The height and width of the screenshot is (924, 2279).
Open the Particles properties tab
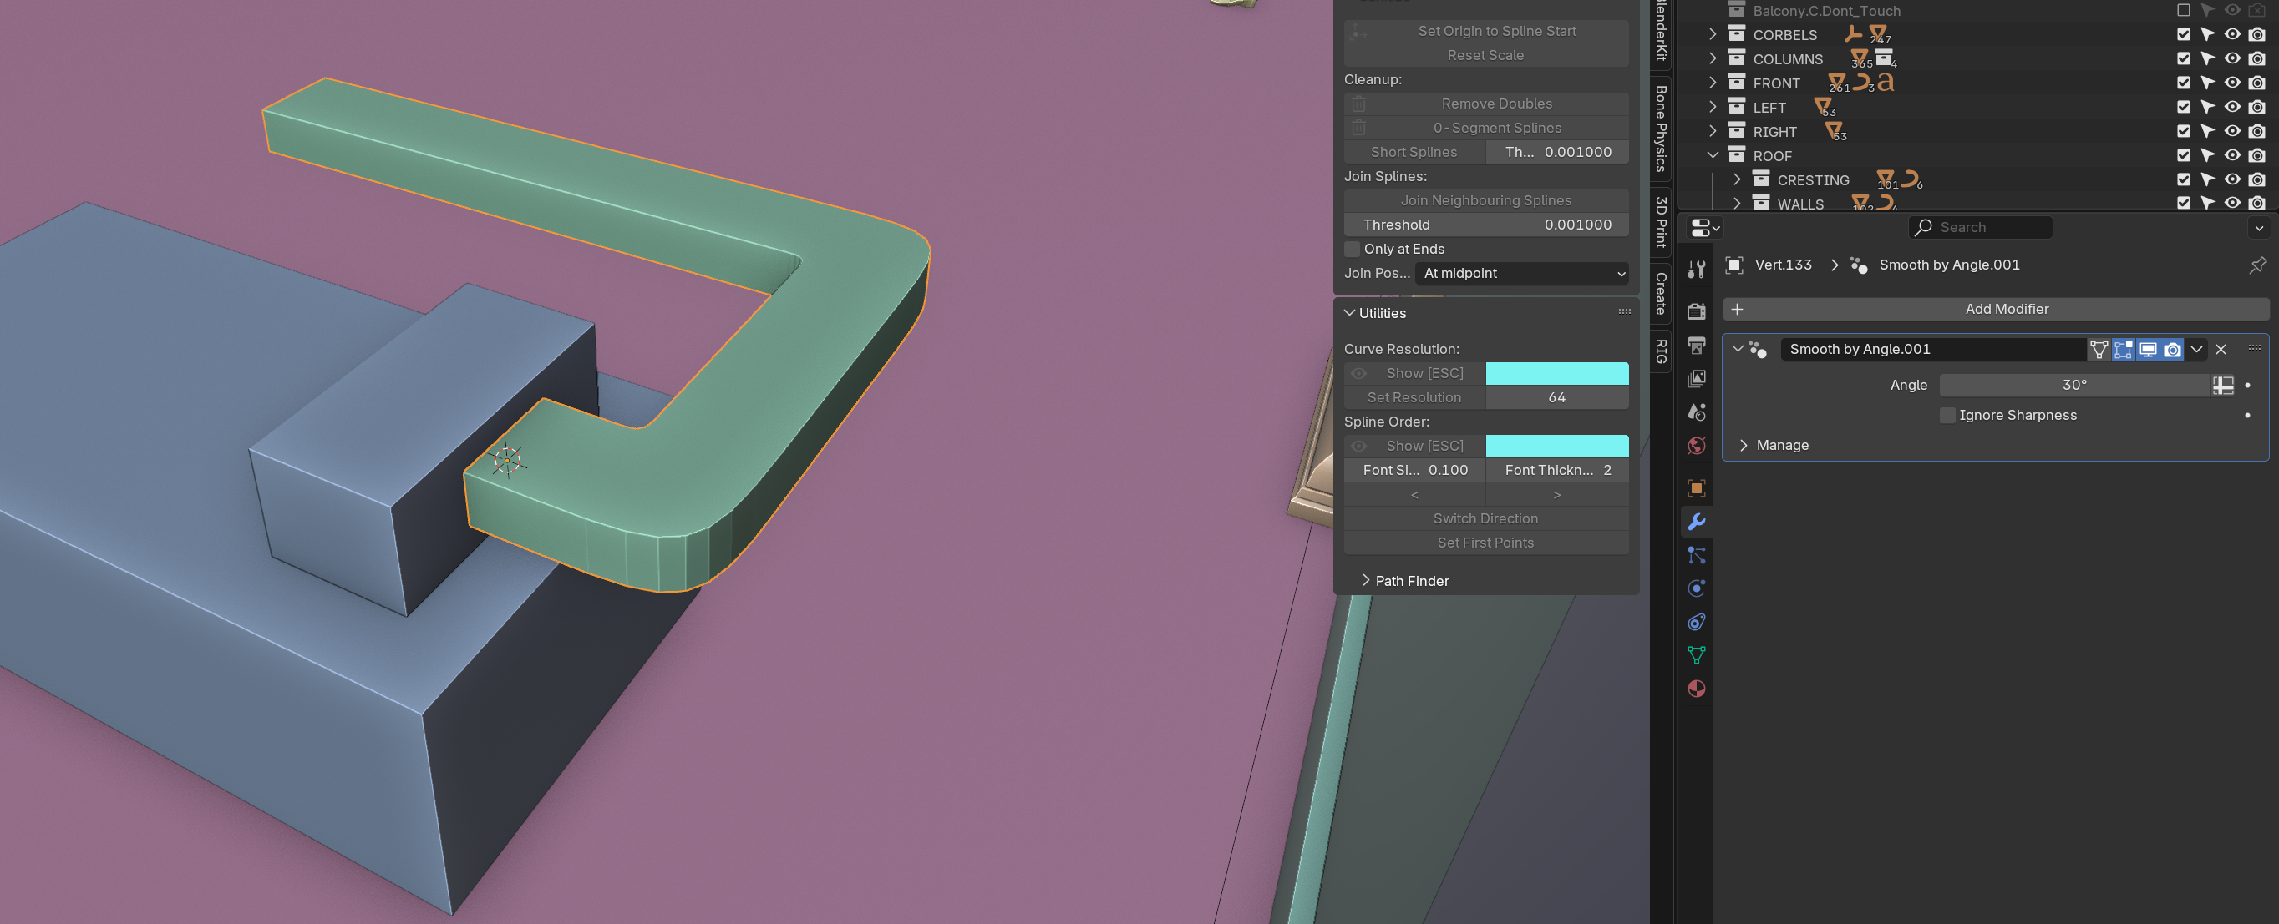(1696, 555)
